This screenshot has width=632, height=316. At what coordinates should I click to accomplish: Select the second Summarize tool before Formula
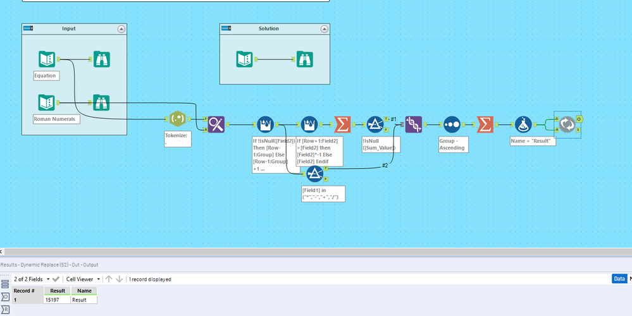click(485, 125)
